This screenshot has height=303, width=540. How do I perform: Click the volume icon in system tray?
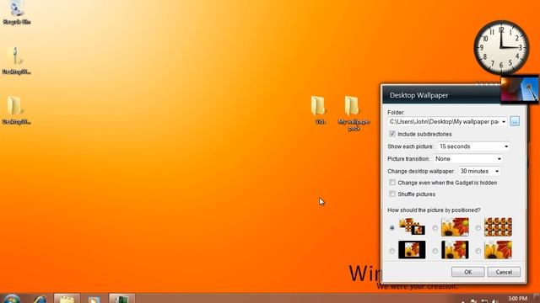tap(495, 301)
